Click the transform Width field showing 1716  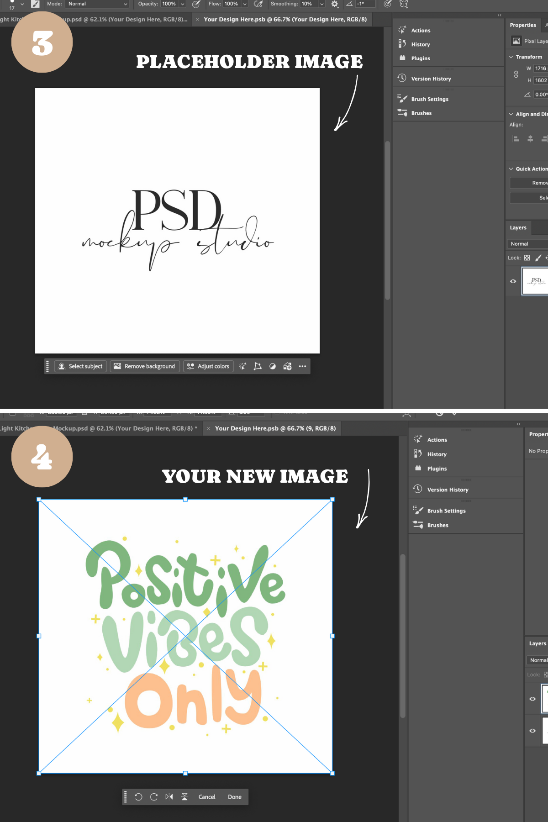click(x=541, y=68)
